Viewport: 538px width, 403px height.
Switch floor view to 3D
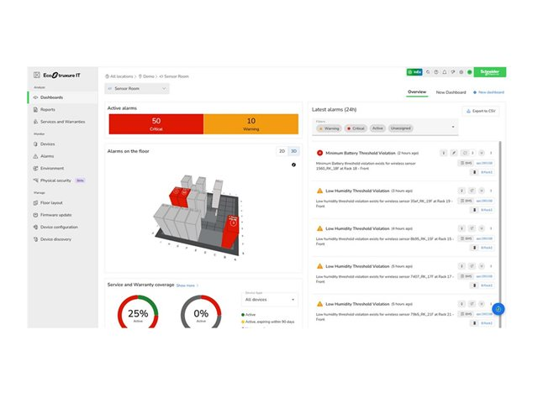click(293, 151)
